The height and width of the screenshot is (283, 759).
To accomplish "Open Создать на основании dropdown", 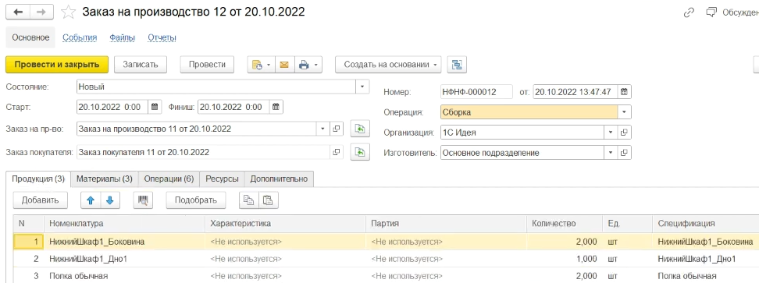I will coord(388,65).
